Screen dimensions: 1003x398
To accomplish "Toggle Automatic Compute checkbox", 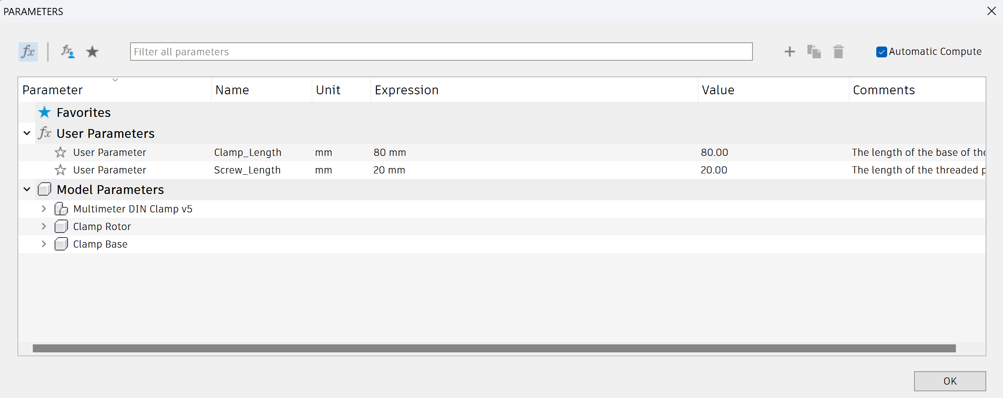I will click(881, 52).
